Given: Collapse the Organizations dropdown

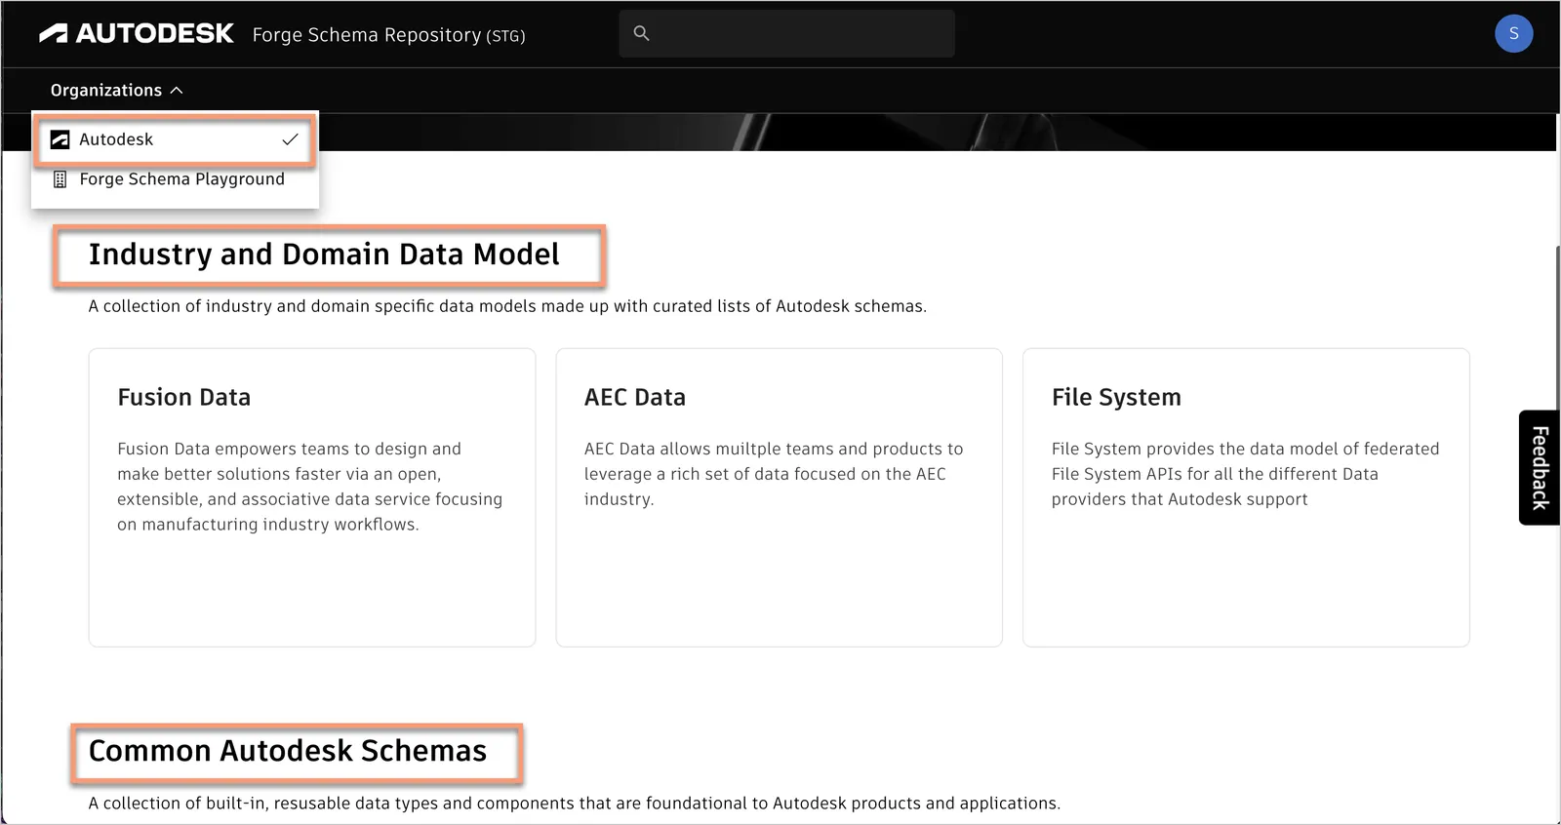Looking at the screenshot, I should pos(116,90).
